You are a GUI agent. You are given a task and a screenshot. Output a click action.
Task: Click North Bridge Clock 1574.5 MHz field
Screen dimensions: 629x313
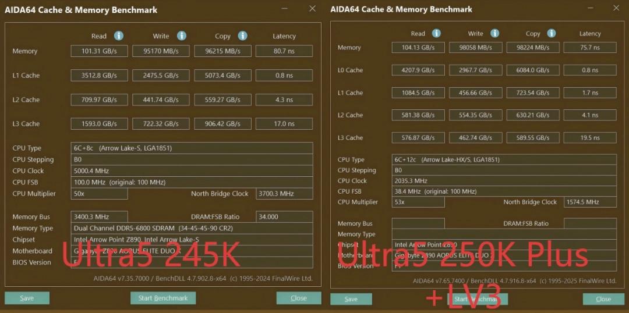pyautogui.click(x=590, y=202)
